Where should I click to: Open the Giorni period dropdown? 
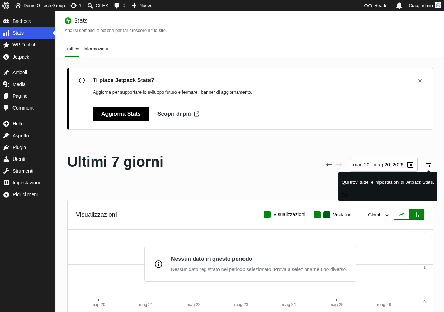[378, 215]
